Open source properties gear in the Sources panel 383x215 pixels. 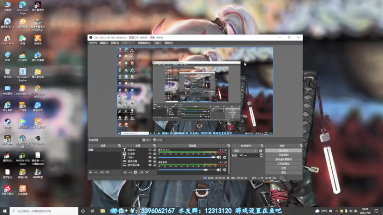point(135,172)
